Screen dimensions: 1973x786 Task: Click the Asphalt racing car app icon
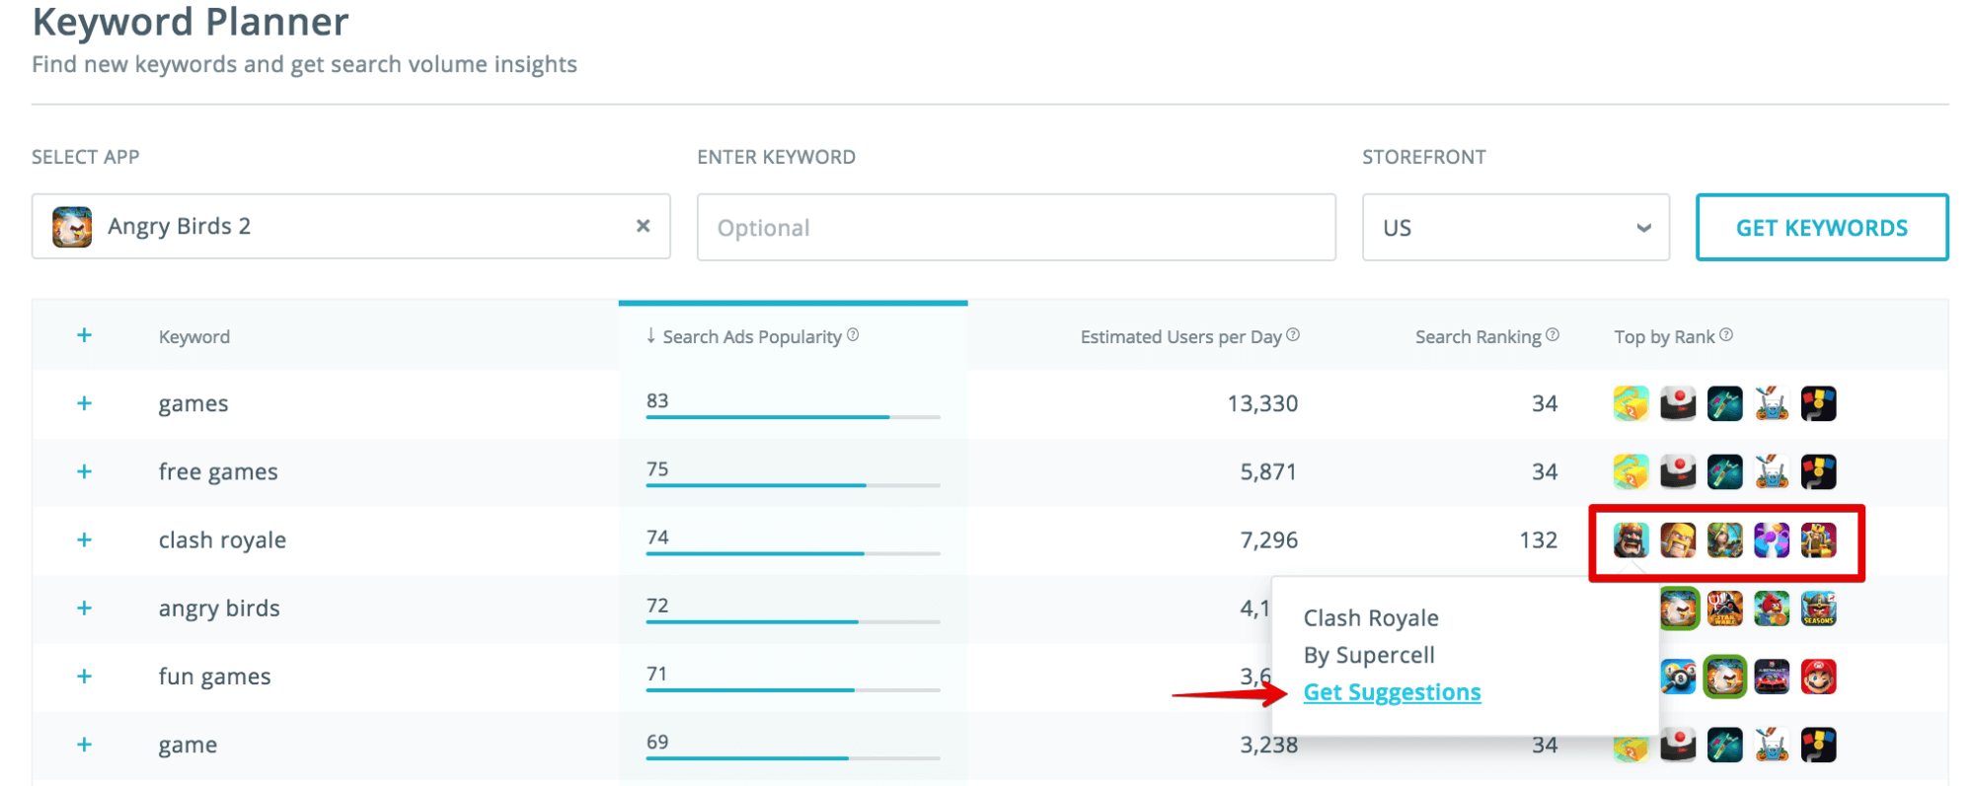click(x=1772, y=677)
